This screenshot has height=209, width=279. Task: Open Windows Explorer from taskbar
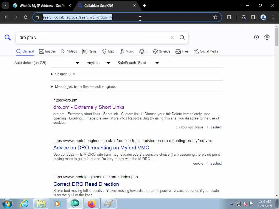(41, 204)
